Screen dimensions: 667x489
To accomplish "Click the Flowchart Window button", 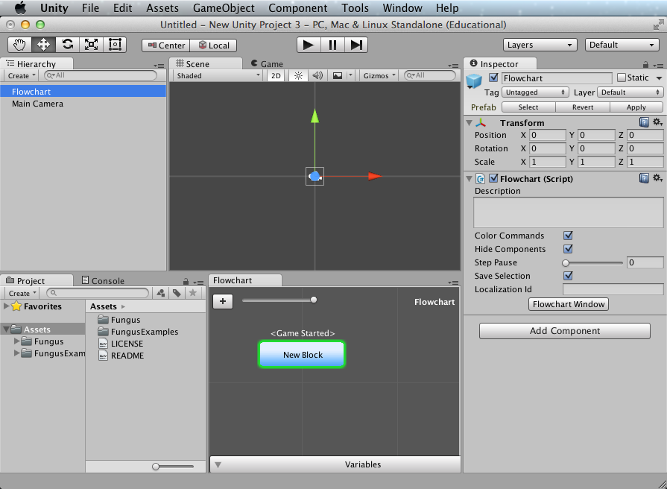I will 569,304.
